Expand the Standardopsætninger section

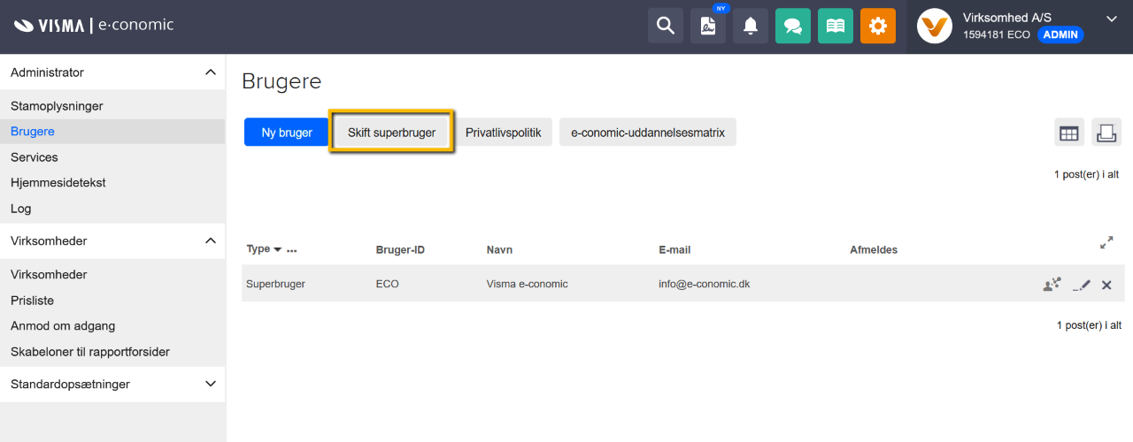click(x=210, y=384)
